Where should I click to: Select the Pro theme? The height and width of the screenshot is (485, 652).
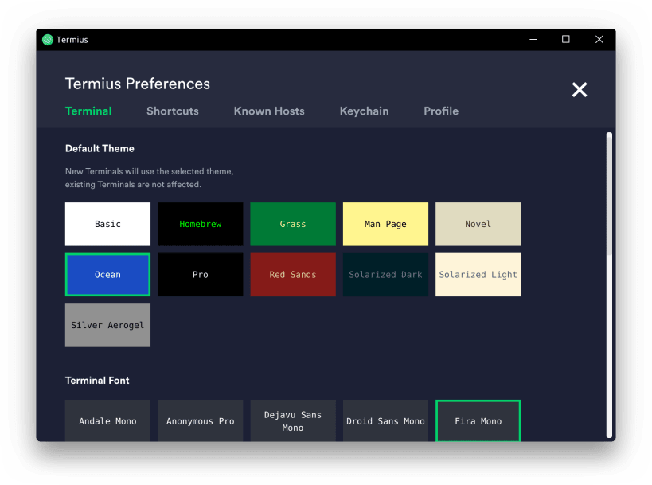pos(200,274)
